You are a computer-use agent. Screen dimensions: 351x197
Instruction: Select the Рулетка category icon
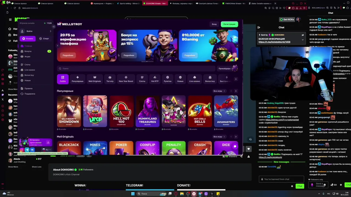pos(168,79)
